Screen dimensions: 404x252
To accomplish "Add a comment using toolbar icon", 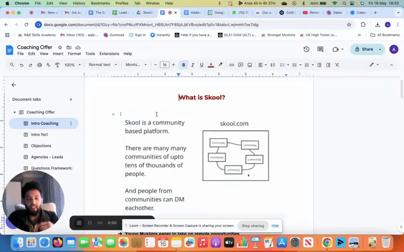I will tap(241, 65).
